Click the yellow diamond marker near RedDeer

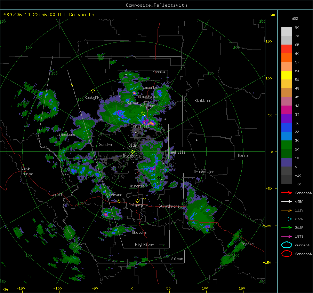point(143,113)
